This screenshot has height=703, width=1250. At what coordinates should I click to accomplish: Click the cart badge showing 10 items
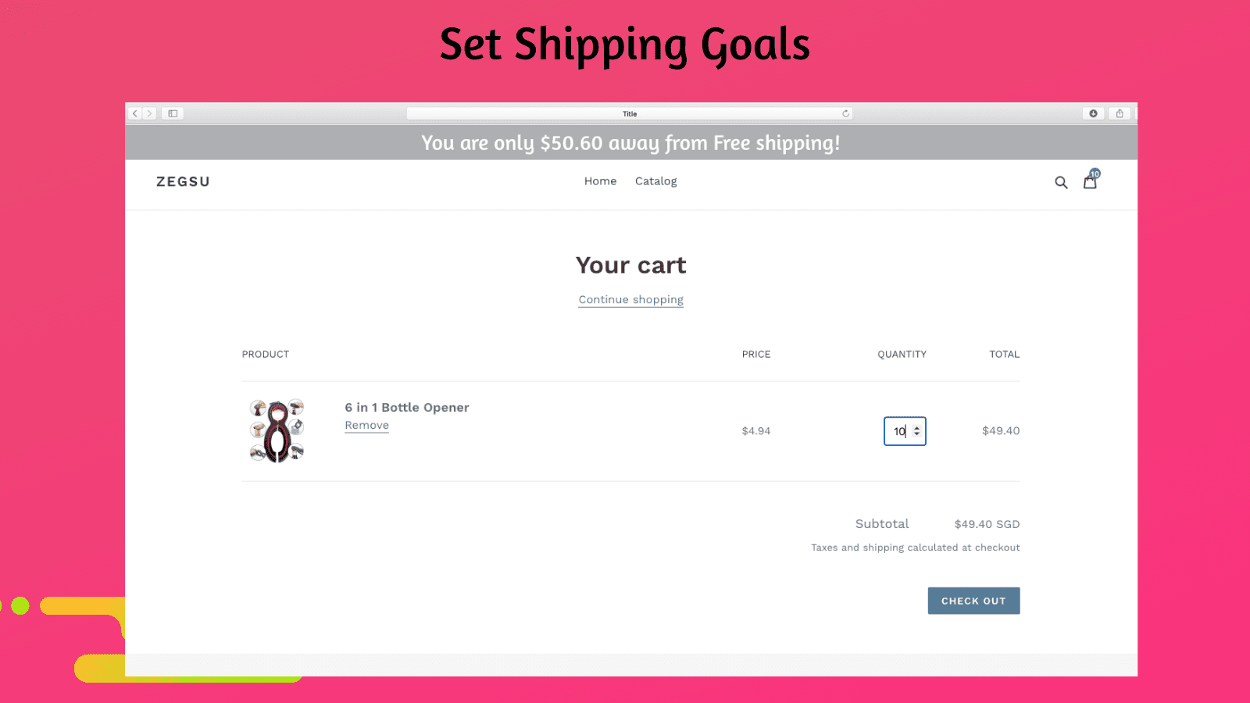(1095, 173)
